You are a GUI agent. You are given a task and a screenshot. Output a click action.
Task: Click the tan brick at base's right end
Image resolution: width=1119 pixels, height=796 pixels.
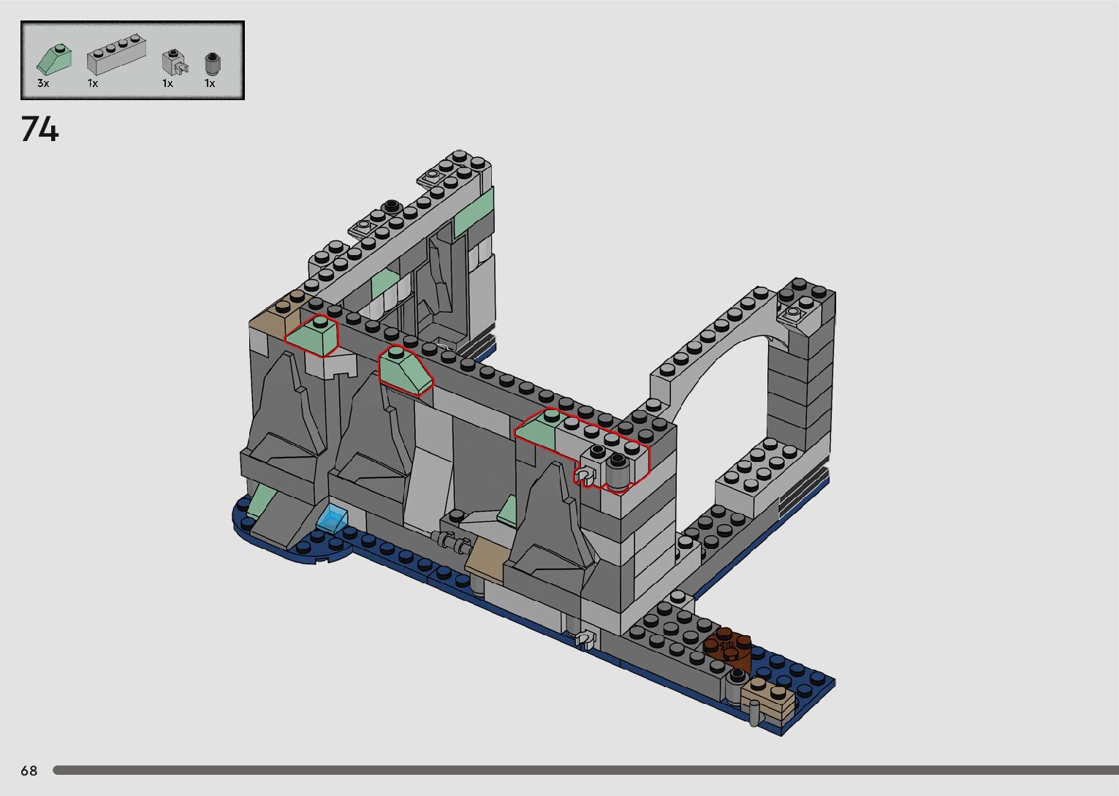[x=767, y=697]
